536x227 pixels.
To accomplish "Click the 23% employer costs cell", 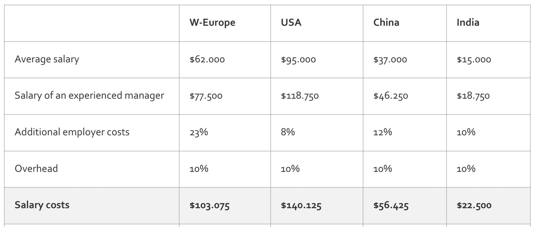I will (199, 132).
